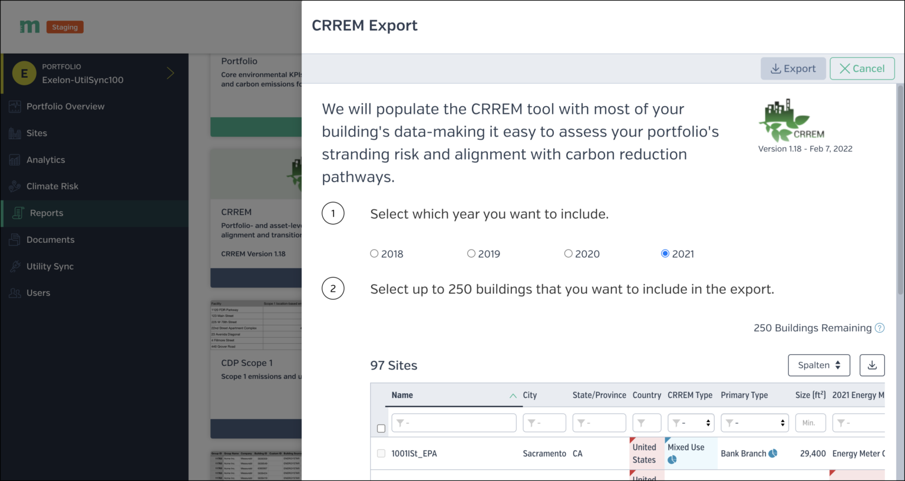Screen dimensions: 905x481
Task: Click the download icon beside Spalten
Action: click(872, 365)
